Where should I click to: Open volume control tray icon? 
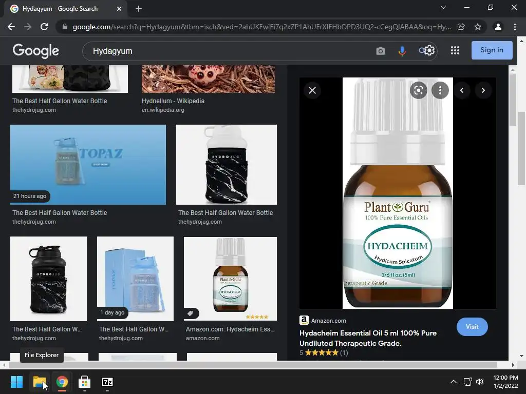[480, 382]
